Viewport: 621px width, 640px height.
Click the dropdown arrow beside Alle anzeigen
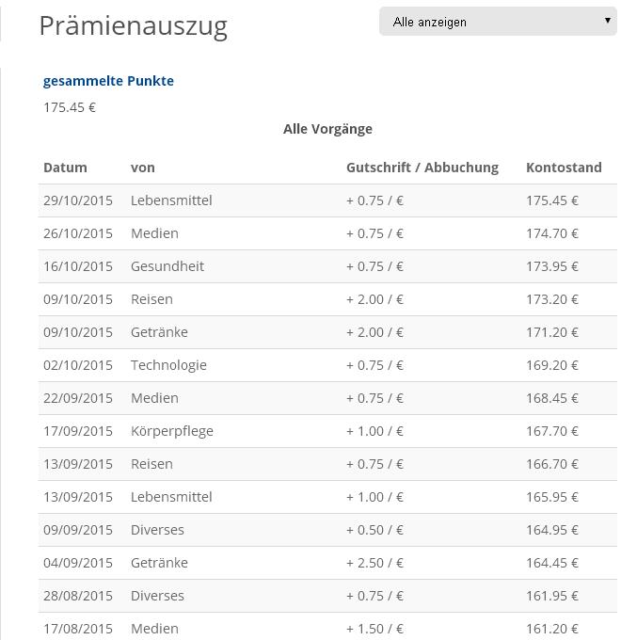pos(608,21)
